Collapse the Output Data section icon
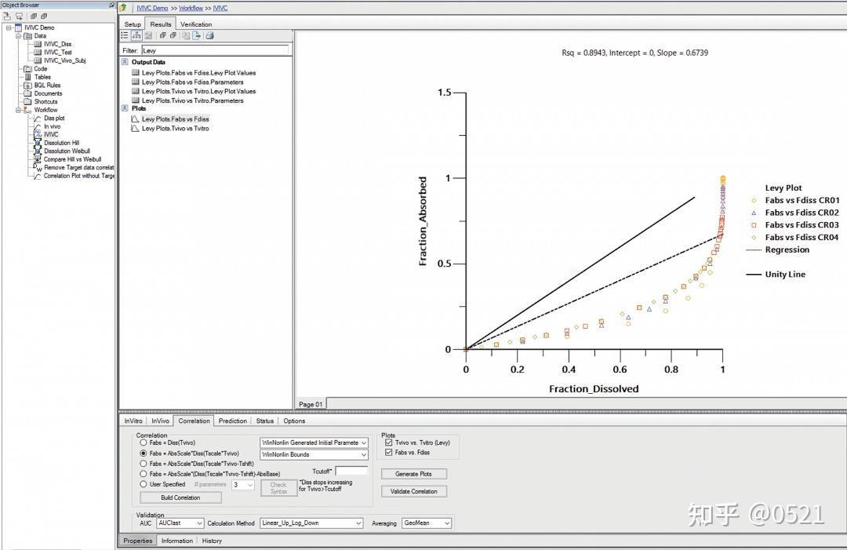The height and width of the screenshot is (550, 847). [x=125, y=62]
